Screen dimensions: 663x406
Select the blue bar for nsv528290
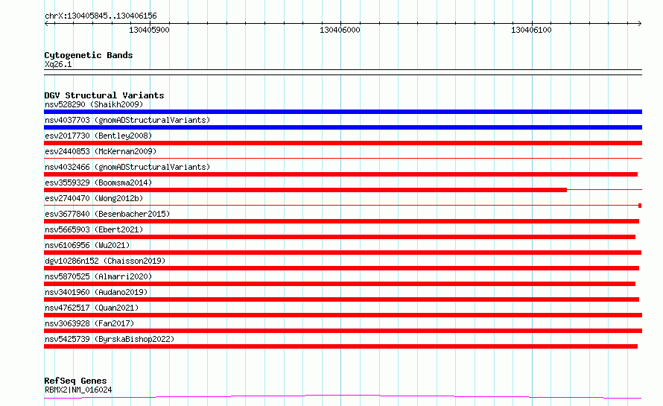pyautogui.click(x=343, y=112)
